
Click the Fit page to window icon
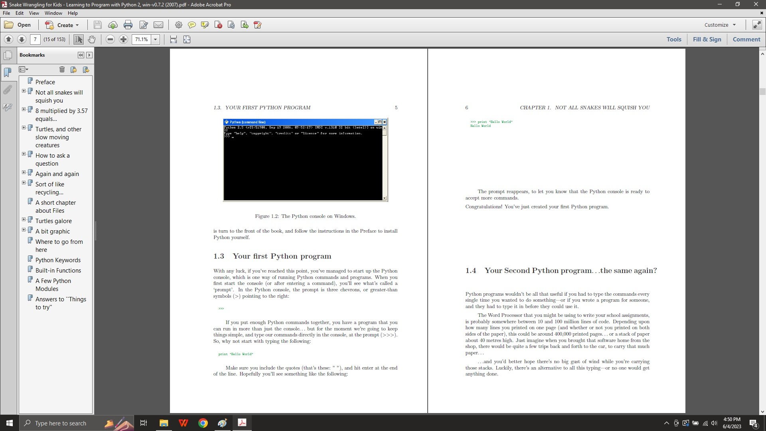[x=187, y=39]
